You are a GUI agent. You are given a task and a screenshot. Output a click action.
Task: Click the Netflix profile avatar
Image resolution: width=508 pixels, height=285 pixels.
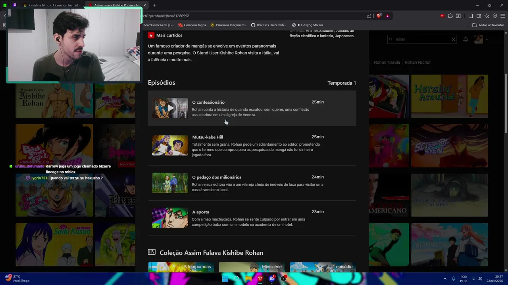478,39
